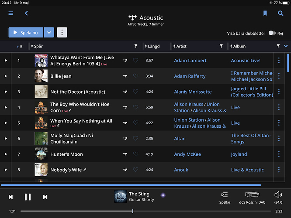Click the Spela nu button
The image size is (291, 218).
point(26,32)
